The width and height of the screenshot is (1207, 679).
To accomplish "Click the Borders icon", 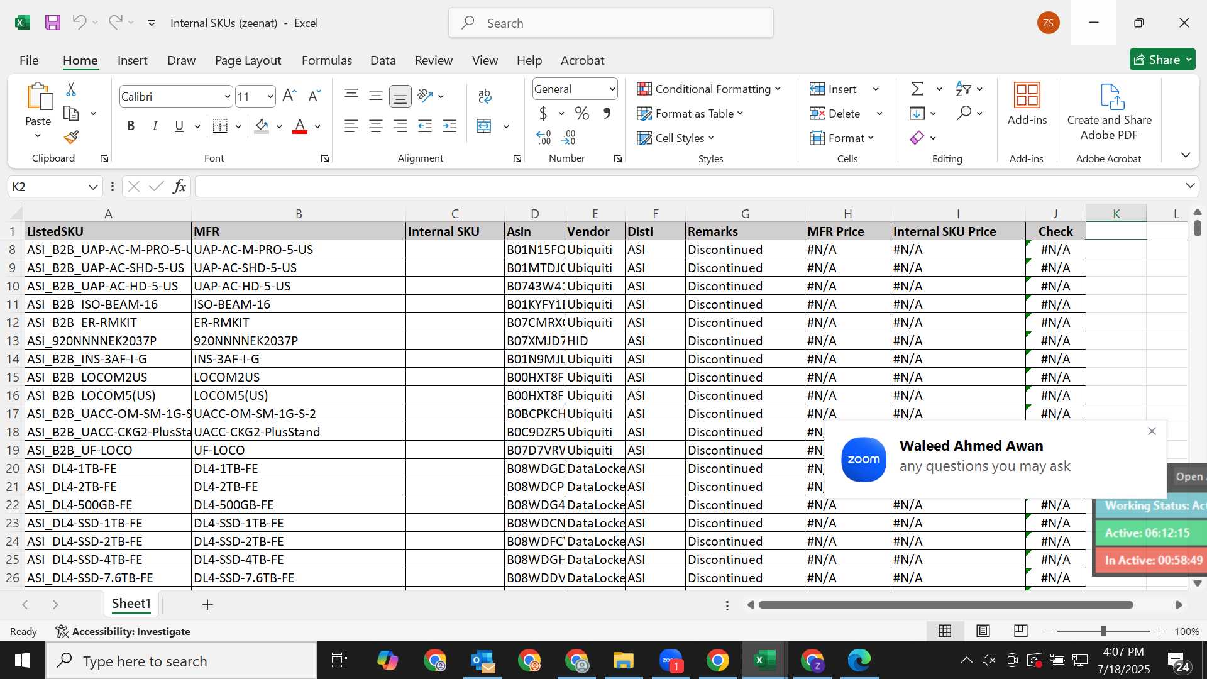I will point(220,126).
